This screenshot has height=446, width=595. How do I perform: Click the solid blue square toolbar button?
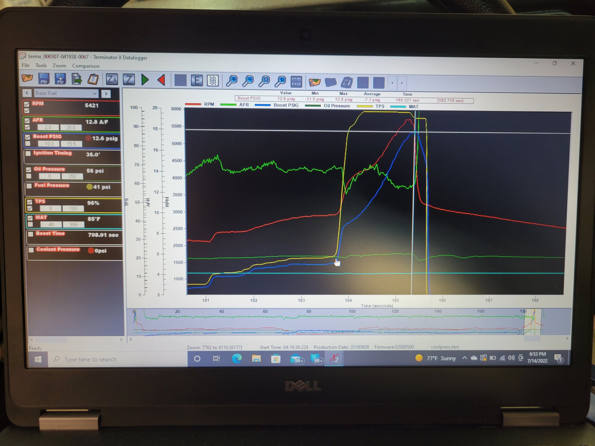pyautogui.click(x=180, y=80)
